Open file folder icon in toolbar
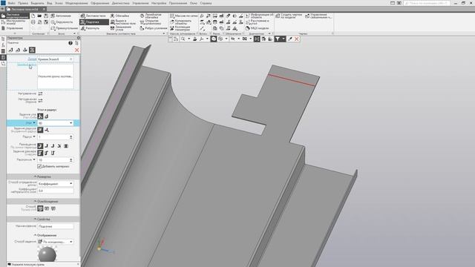Image resolution: width=475 pixels, height=267 pixels. (39, 16)
